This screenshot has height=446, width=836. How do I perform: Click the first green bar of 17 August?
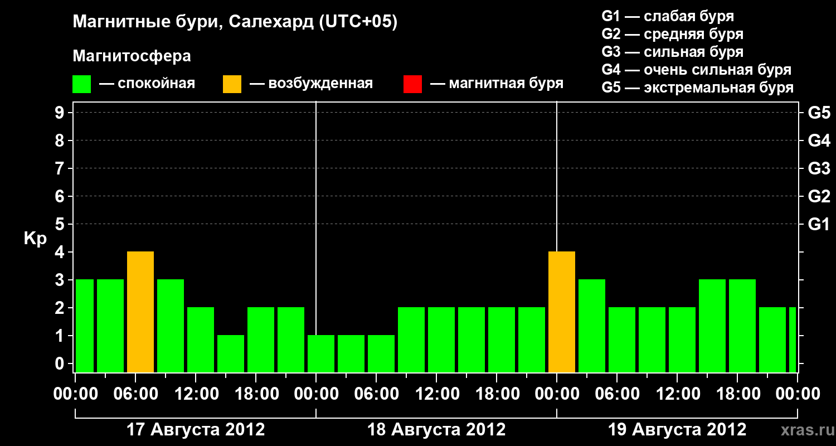tap(85, 326)
